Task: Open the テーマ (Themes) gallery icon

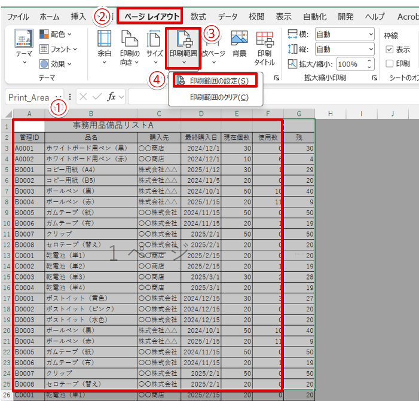Action: point(24,41)
